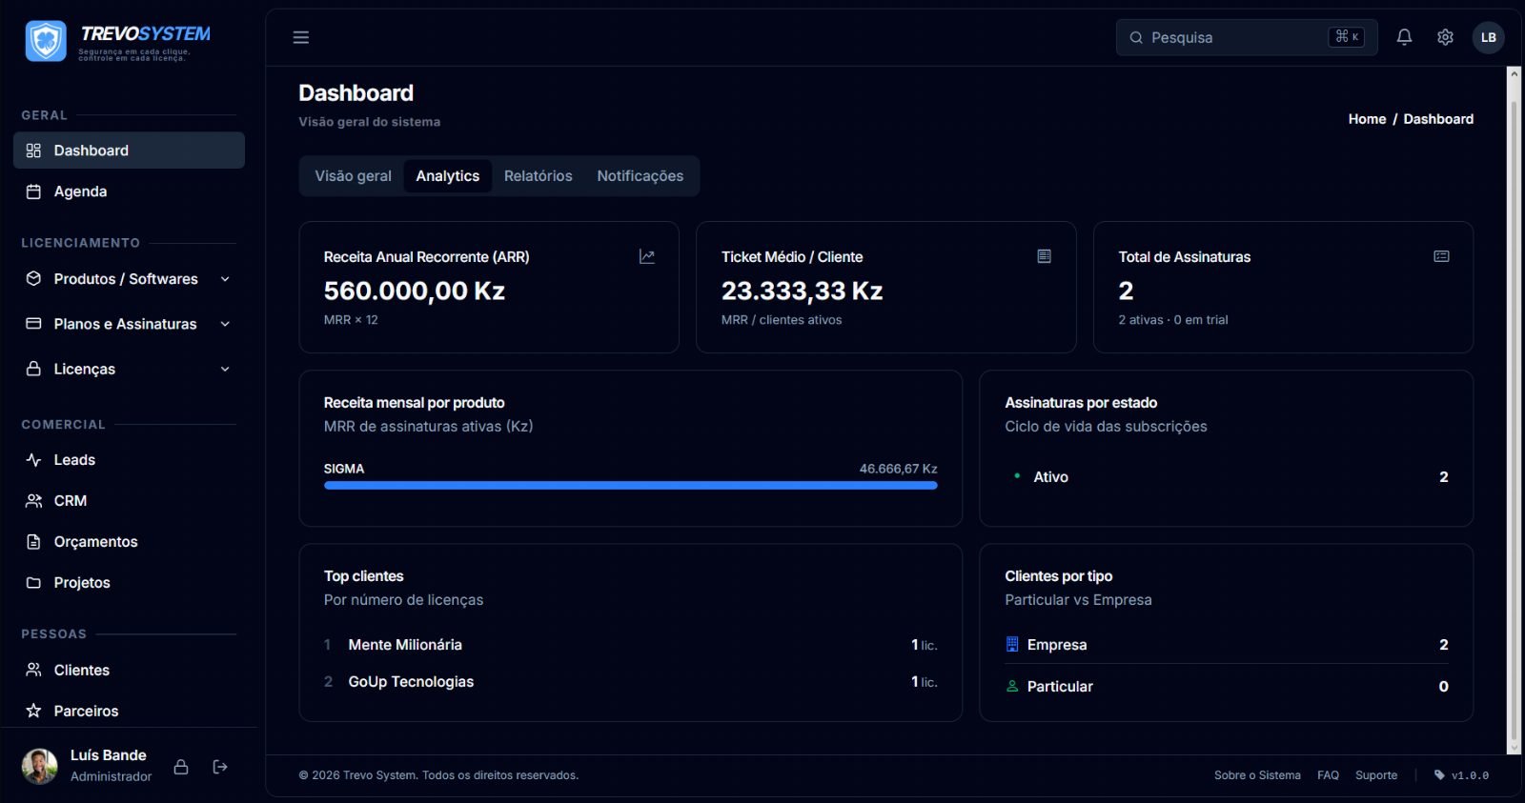
Task: Click the lock icon beside Luís Bande
Action: [x=181, y=767]
